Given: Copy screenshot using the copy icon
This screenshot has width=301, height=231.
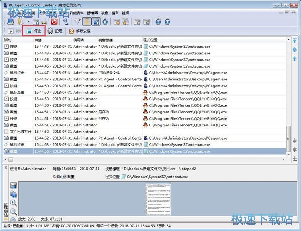Looking at the screenshot, I should click(13, 194).
